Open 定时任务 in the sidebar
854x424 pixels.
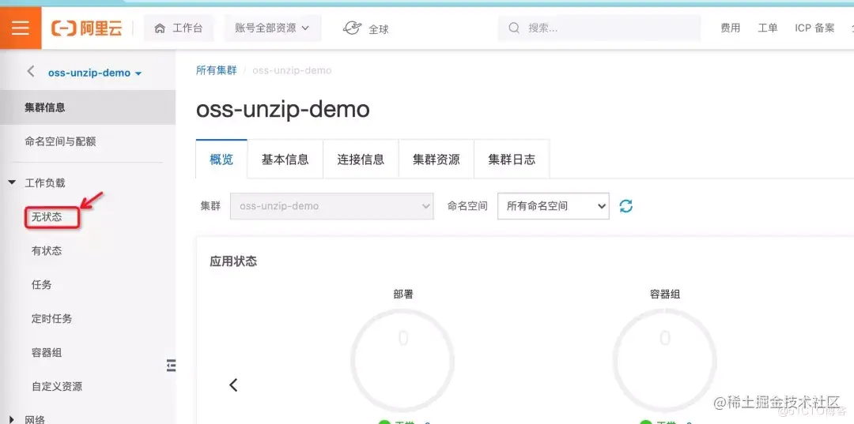coord(51,318)
